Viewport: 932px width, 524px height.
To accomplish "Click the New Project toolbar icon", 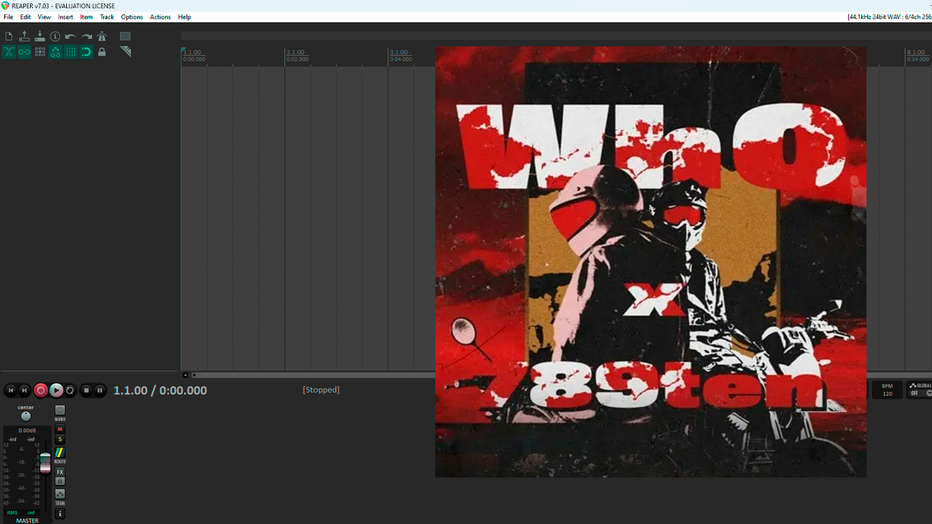I will click(x=9, y=36).
